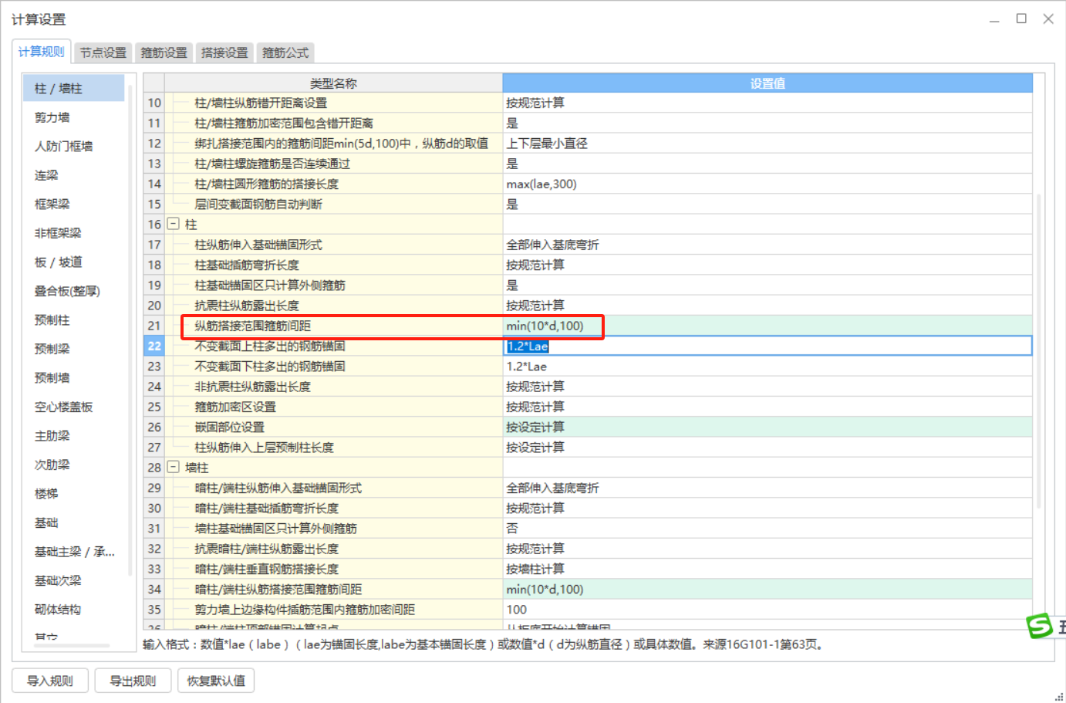Click the 恢复默认值 button

tap(216, 681)
